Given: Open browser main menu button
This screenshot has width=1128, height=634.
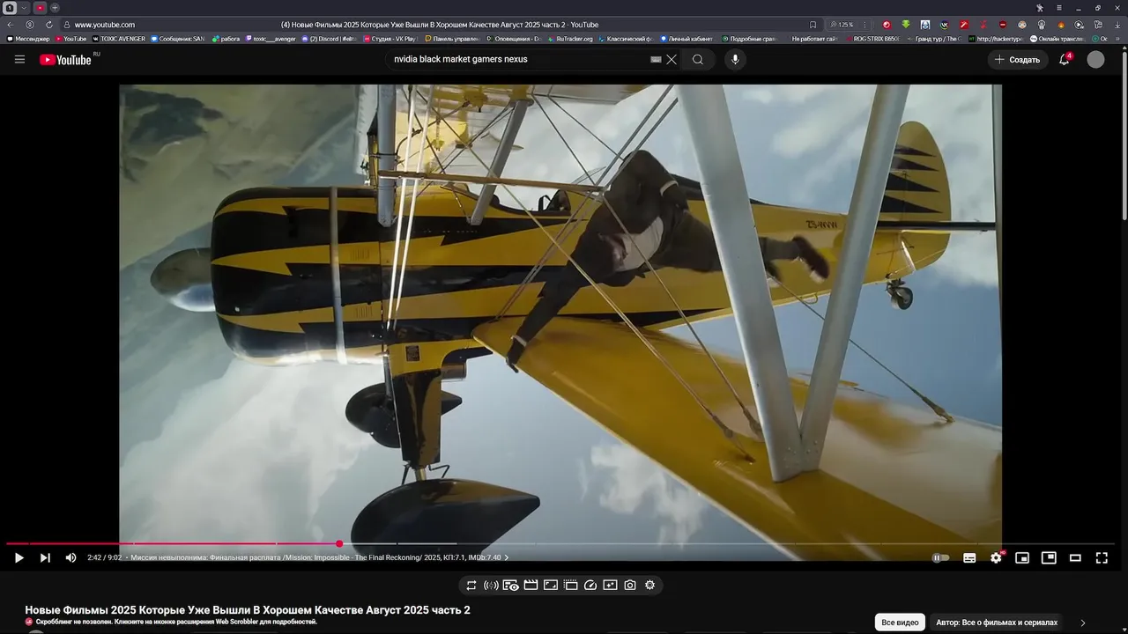Looking at the screenshot, I should pyautogui.click(x=1059, y=8).
